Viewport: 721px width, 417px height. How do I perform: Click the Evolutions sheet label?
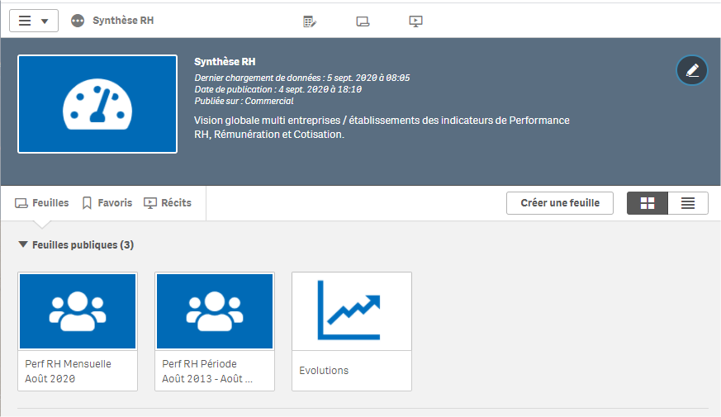(x=324, y=371)
